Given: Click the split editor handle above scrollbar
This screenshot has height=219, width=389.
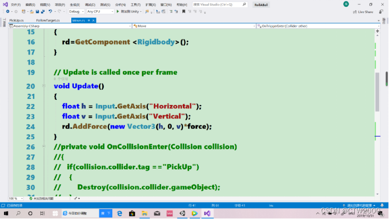Looking at the screenshot, I should point(377,31).
